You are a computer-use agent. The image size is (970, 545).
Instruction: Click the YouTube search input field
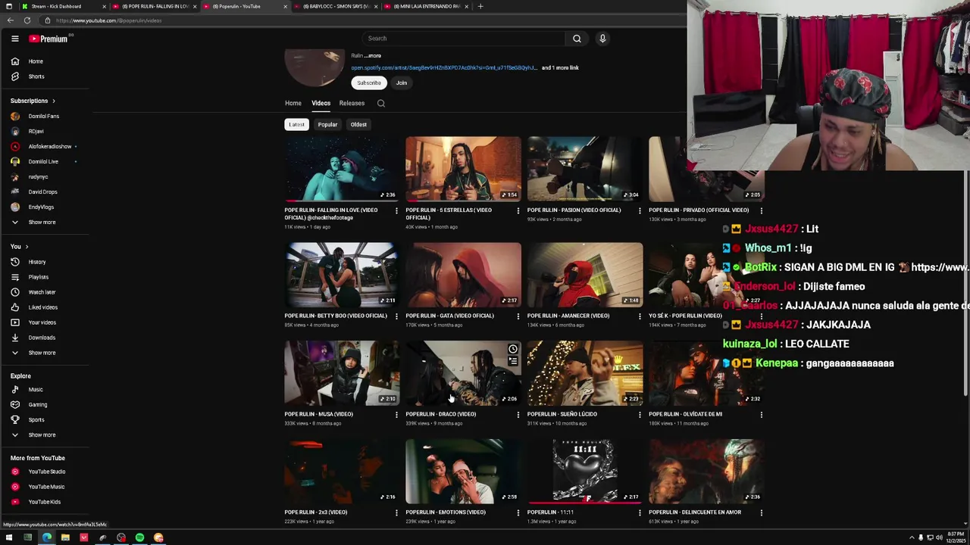click(x=463, y=39)
